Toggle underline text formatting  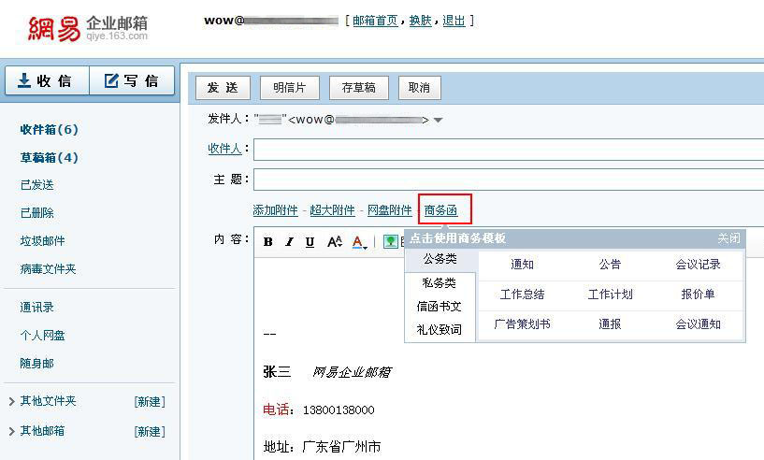point(310,242)
